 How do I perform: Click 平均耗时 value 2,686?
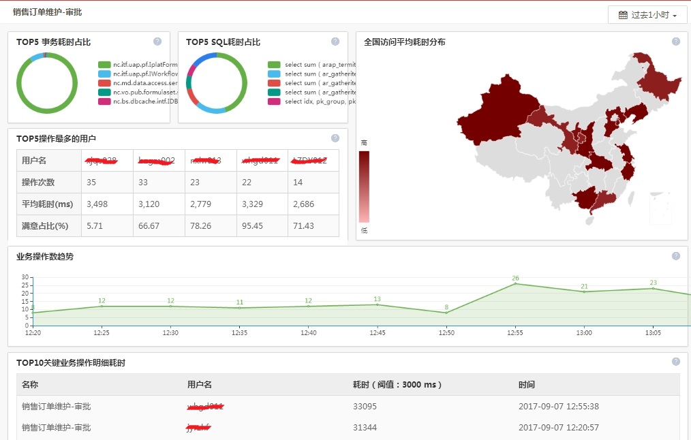tap(304, 204)
